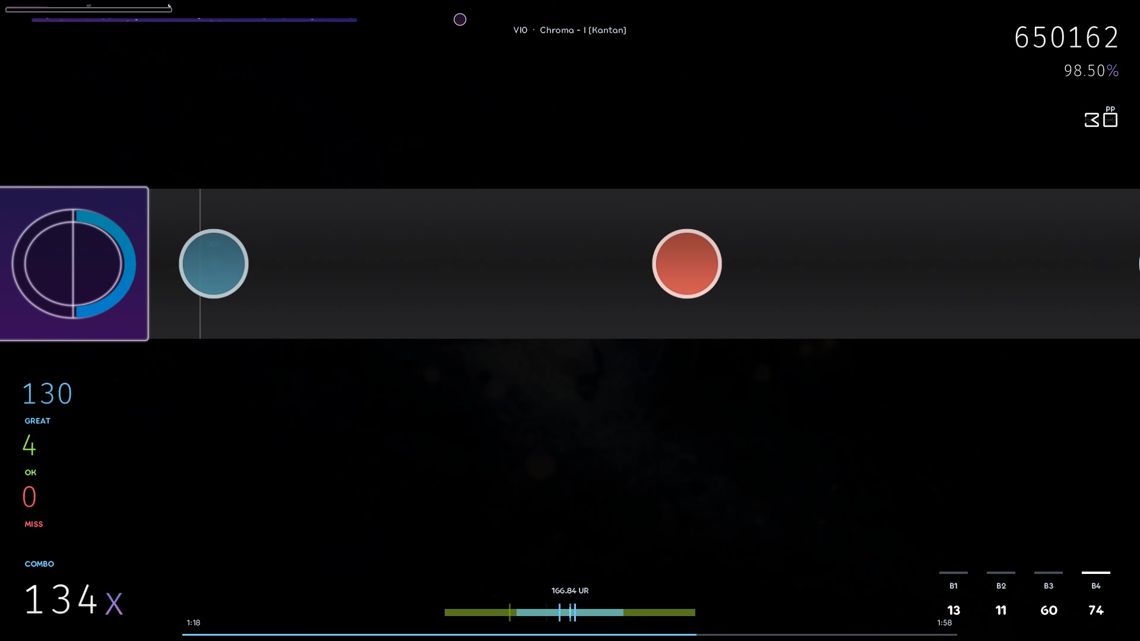Viewport: 1140px width, 641px height.
Task: Click the song title 'VIO · Chroma - I [Kantan]'
Action: click(570, 30)
